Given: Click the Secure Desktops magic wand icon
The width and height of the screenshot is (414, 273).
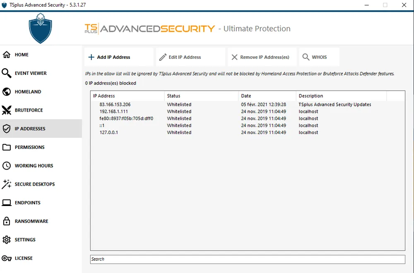Looking at the screenshot, I should [x=7, y=184].
